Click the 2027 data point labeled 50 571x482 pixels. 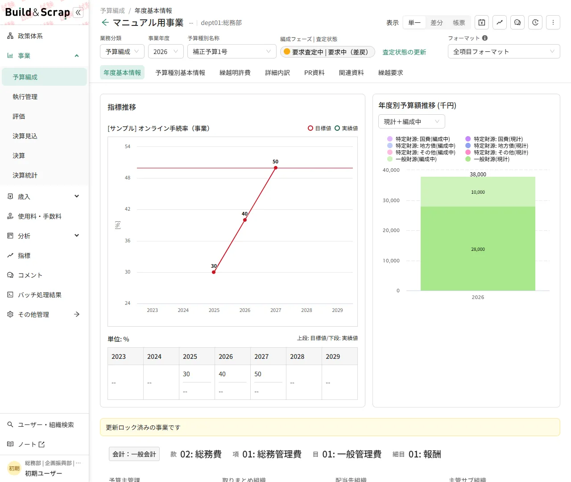coord(276,168)
